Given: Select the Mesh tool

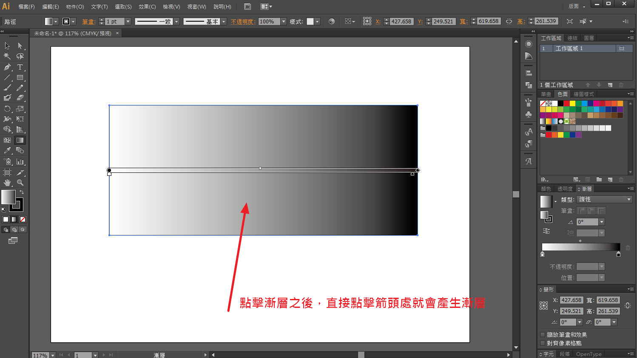Looking at the screenshot, I should (7, 140).
